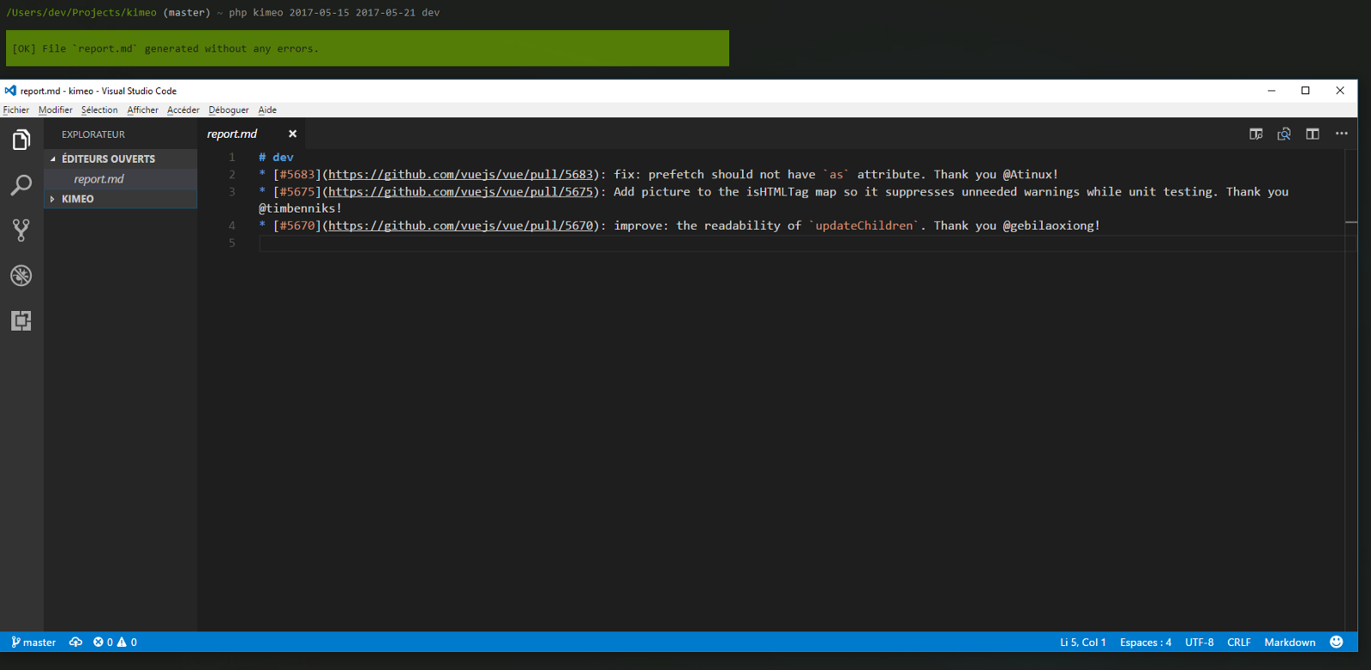Image resolution: width=1371 pixels, height=670 pixels.
Task: Click the pull/5670 GitHub link
Action: (461, 226)
